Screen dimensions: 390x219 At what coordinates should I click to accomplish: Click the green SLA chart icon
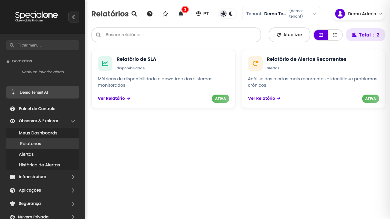[105, 64]
